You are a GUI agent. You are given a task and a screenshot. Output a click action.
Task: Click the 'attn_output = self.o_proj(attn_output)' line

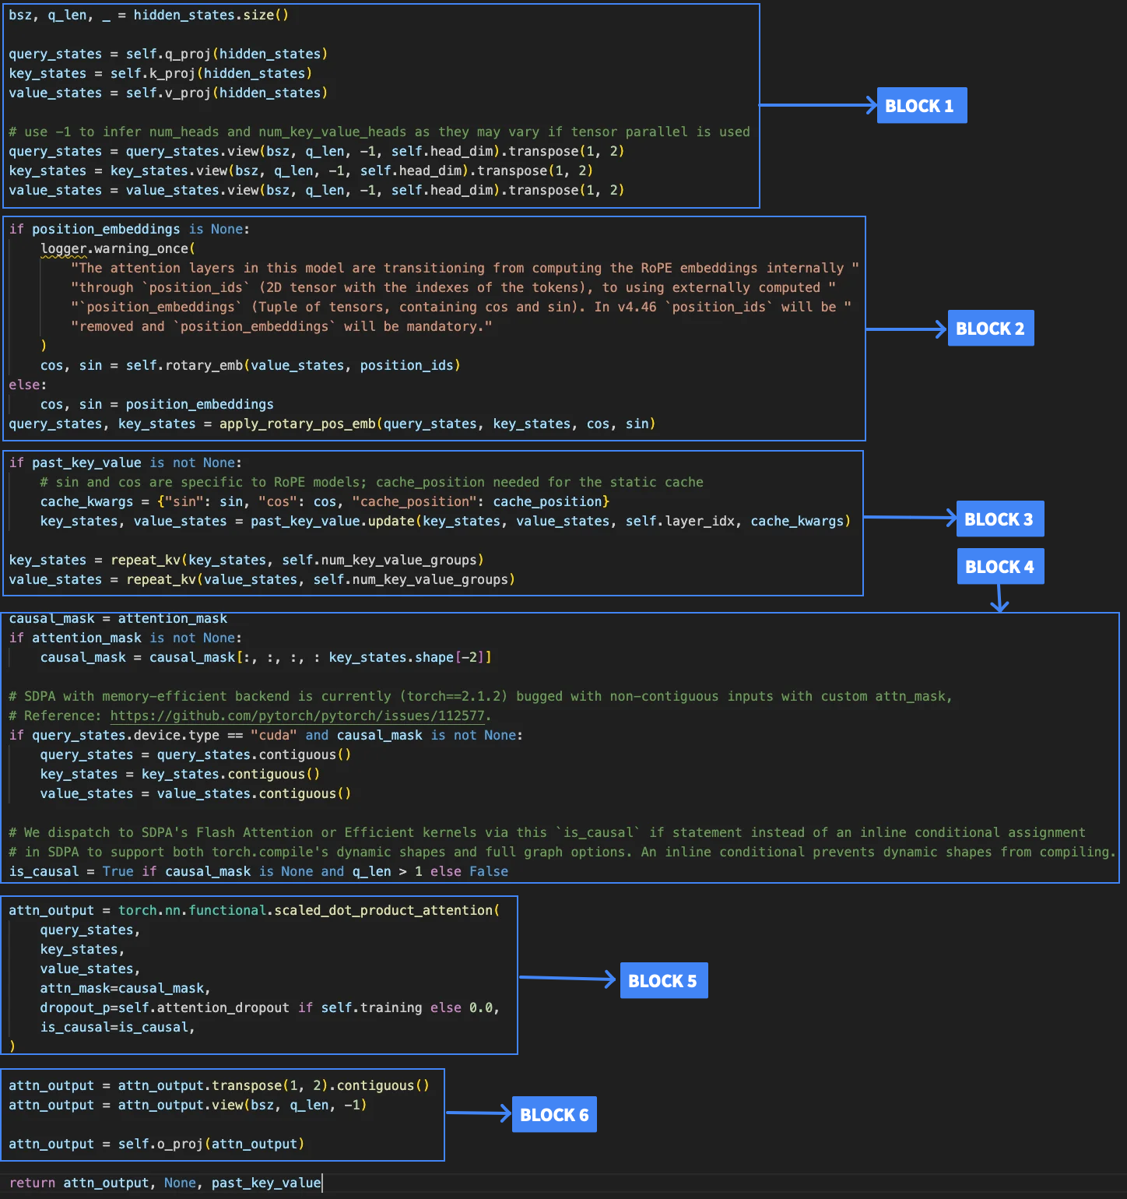click(x=156, y=1144)
